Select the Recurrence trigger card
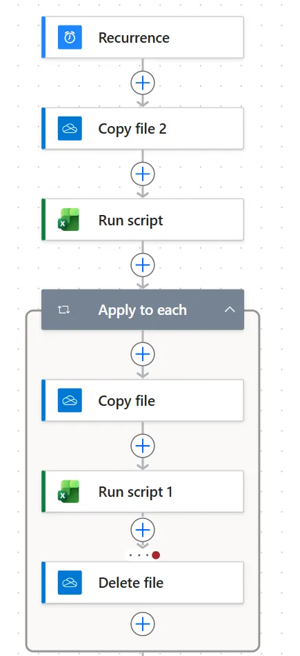This screenshot has width=300, height=656. (x=143, y=37)
